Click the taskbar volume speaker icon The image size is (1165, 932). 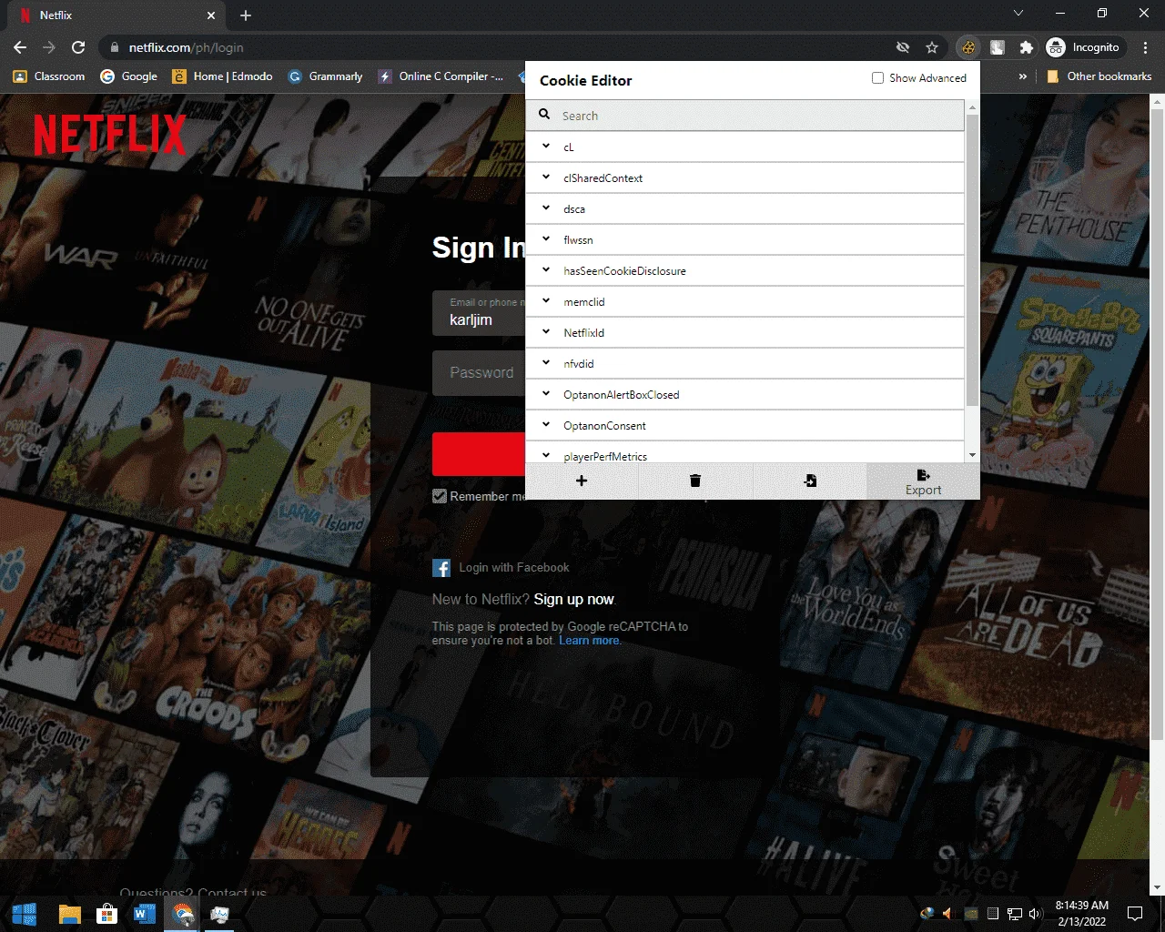[1034, 914]
